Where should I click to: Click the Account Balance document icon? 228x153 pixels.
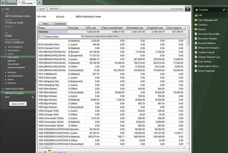pos(196,43)
